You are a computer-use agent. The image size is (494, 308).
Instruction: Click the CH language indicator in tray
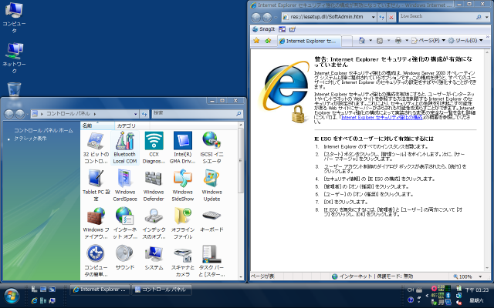click(410, 290)
